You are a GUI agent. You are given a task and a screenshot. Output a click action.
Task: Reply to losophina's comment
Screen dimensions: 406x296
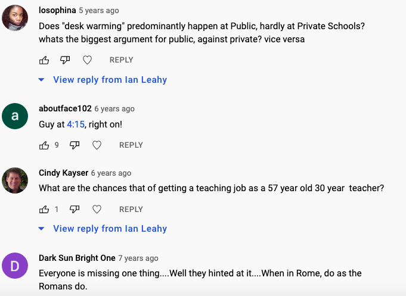[121, 60]
